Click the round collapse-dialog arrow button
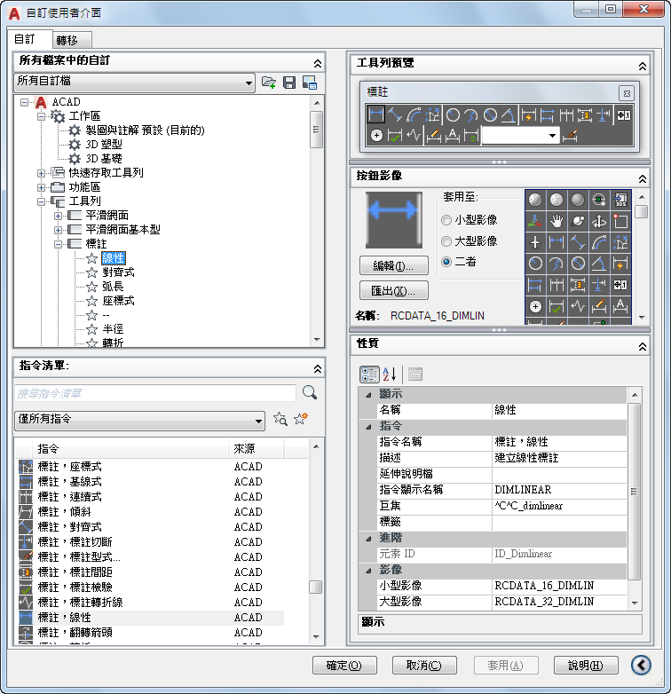This screenshot has width=671, height=694. click(641, 665)
